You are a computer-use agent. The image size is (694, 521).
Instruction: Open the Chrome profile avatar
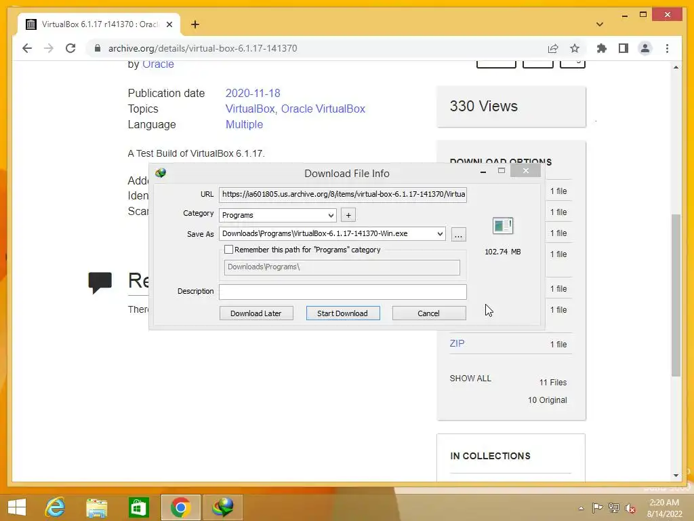tap(645, 48)
